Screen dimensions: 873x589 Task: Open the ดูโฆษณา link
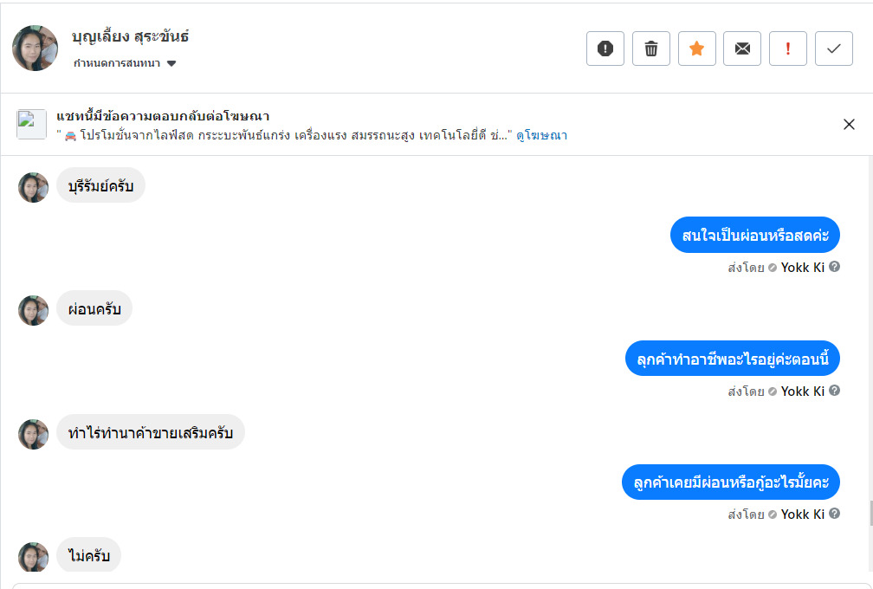[542, 135]
